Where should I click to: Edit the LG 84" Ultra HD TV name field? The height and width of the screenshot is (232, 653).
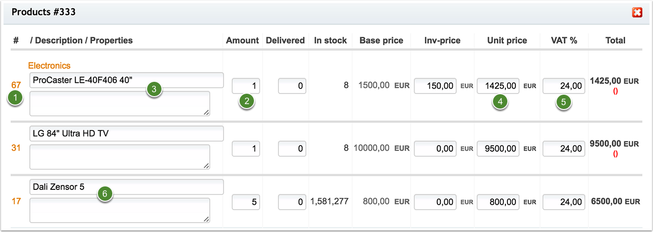(x=127, y=134)
